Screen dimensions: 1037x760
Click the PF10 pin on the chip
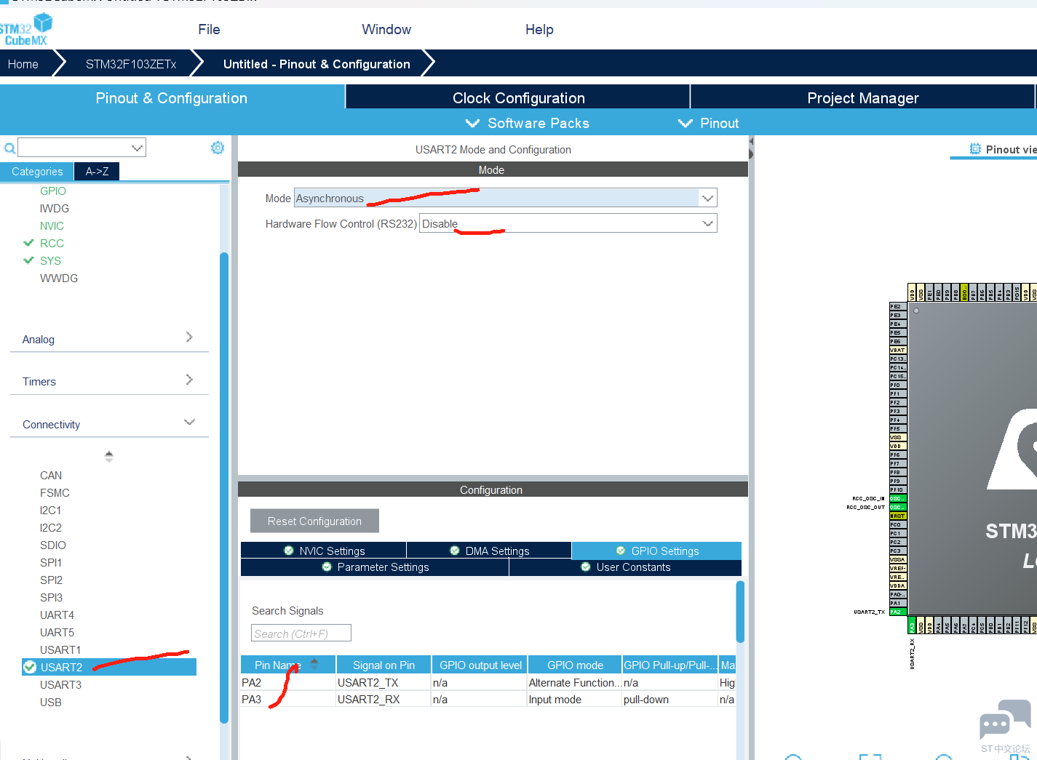(x=898, y=489)
